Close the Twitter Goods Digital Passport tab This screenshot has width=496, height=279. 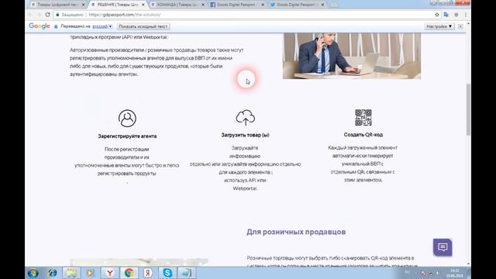pos(322,5)
